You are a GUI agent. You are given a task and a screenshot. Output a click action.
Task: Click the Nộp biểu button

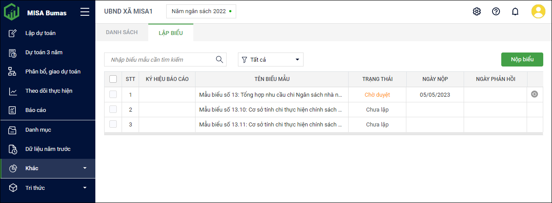(x=522, y=59)
